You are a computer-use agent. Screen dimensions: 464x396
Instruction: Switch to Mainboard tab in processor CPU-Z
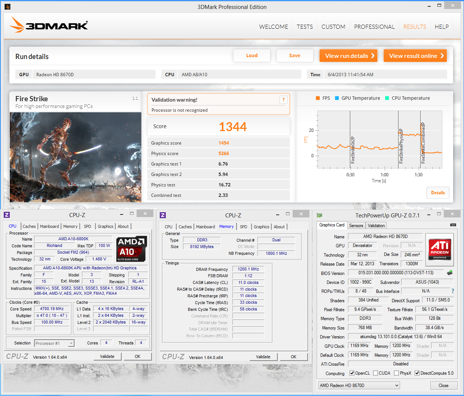[x=49, y=226]
